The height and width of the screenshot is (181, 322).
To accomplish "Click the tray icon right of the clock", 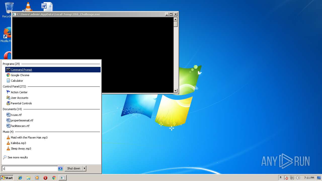I will [x=319, y=178].
